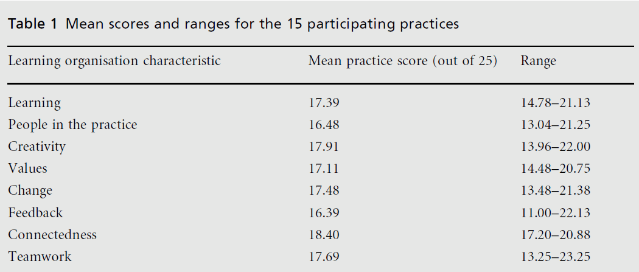Select the Creativity mean score 17.91
639x272 pixels.
[x=324, y=147]
